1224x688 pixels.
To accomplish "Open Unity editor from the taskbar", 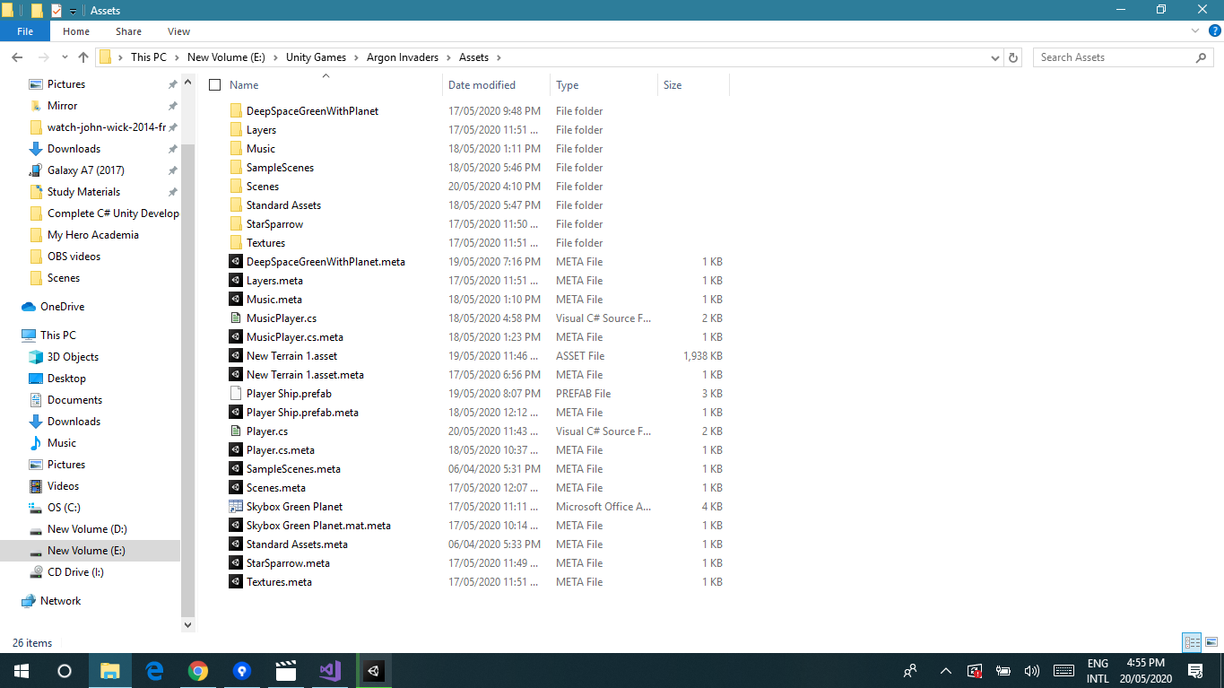I will click(374, 670).
